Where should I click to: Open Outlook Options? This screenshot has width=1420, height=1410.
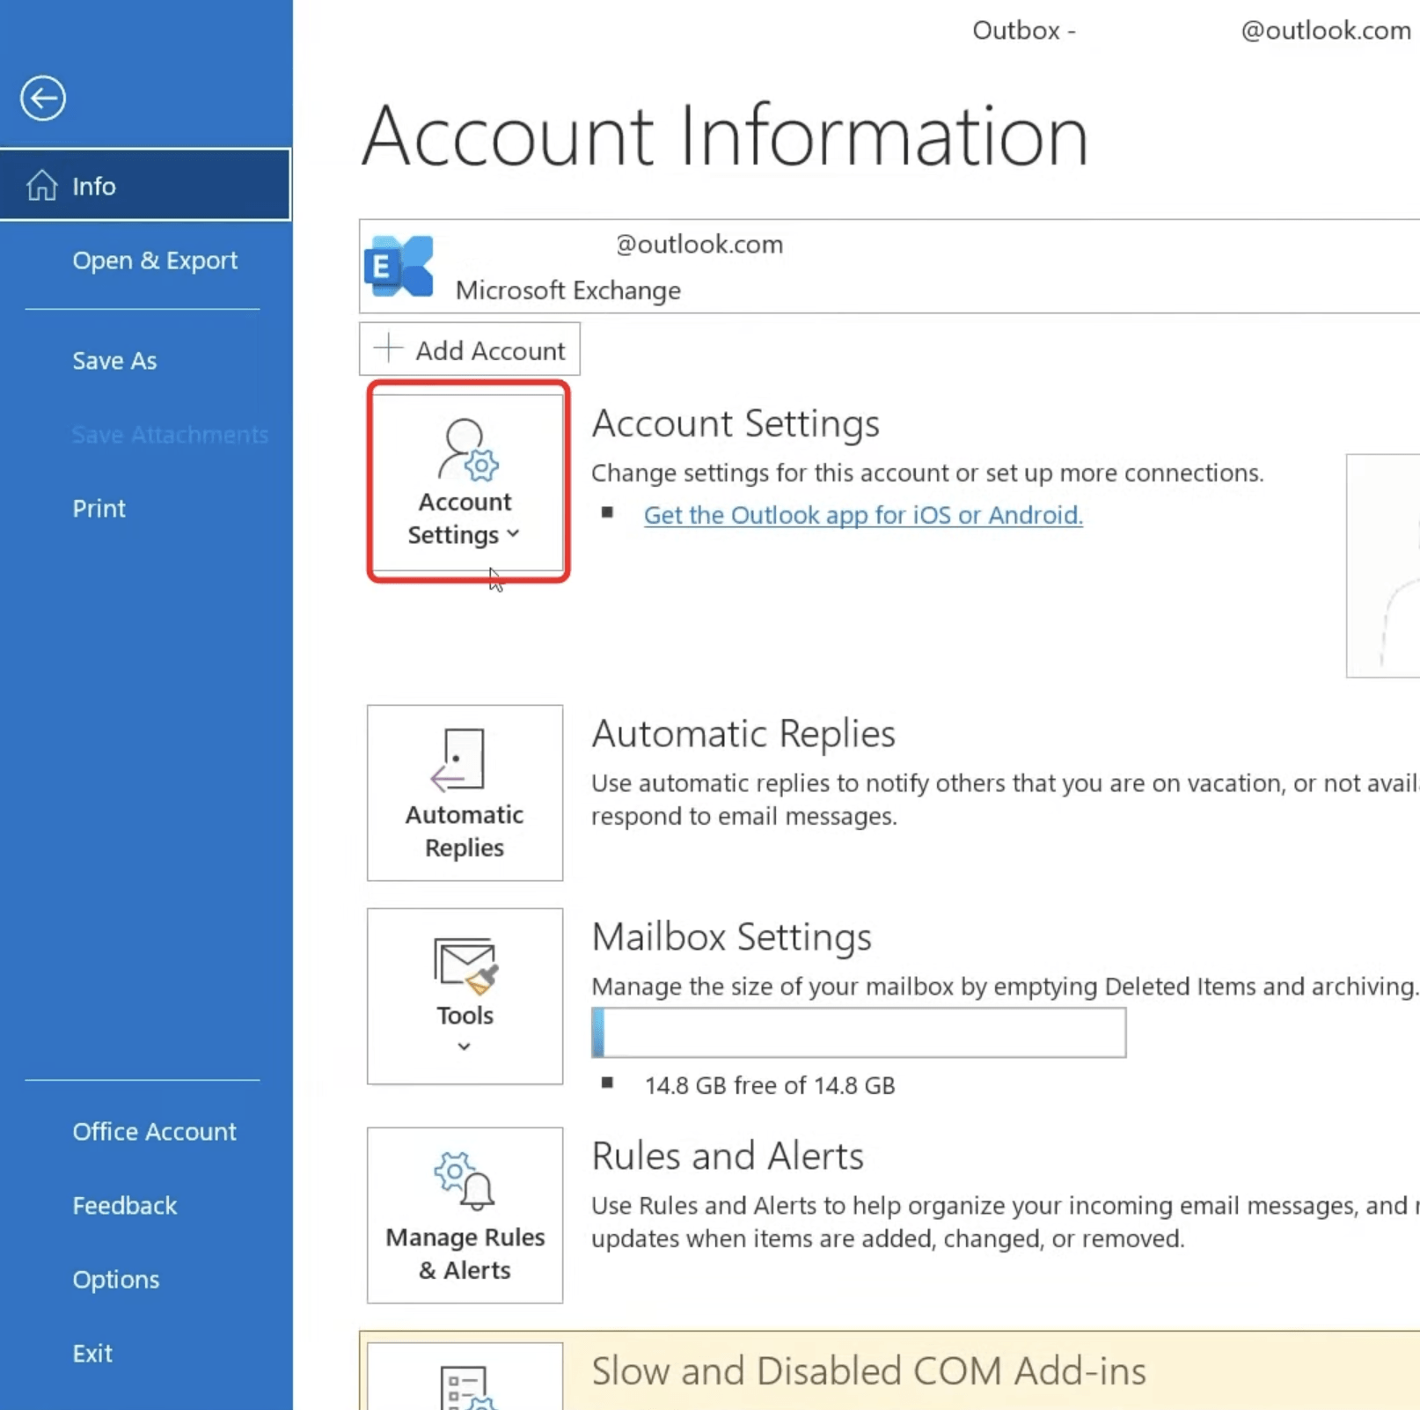tap(115, 1280)
